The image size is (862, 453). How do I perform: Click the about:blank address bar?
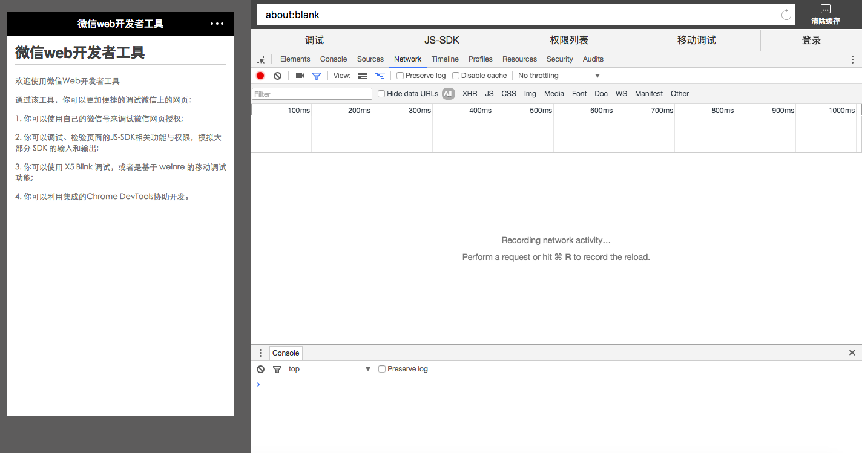coord(525,15)
